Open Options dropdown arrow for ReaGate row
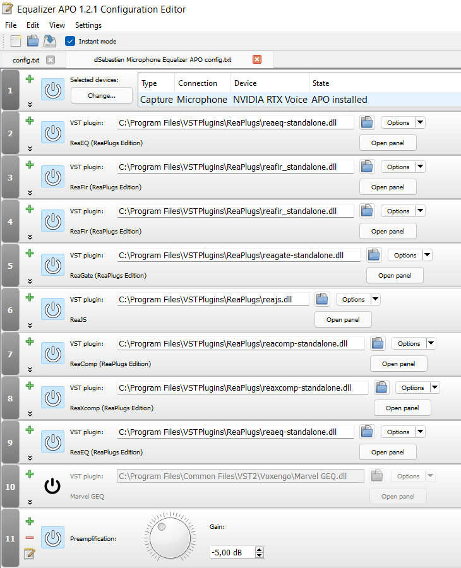461x568 pixels. 428,255
